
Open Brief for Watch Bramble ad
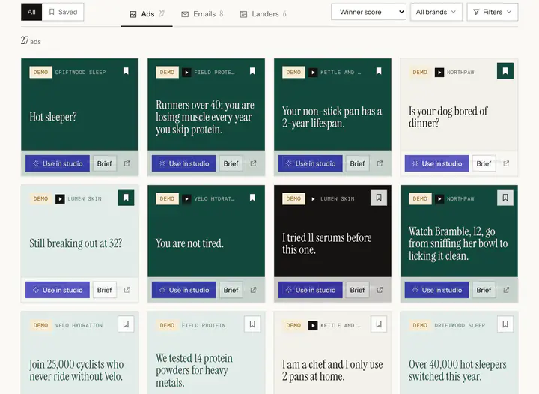click(484, 290)
